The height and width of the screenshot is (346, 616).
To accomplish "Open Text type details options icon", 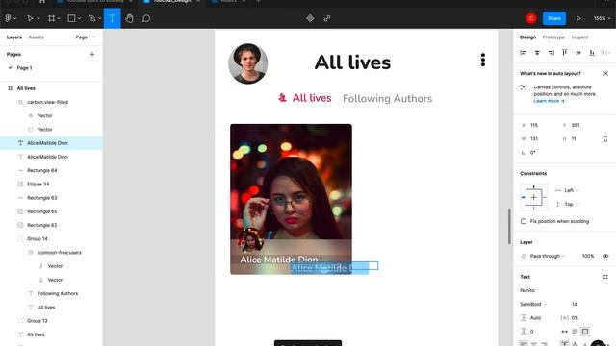I will 605,277.
